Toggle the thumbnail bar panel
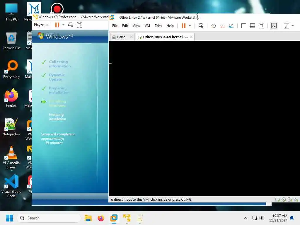Viewport: 300px width, 225px height. (x=252, y=26)
